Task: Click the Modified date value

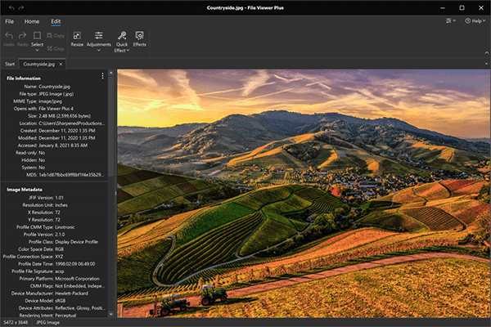Action: point(67,138)
